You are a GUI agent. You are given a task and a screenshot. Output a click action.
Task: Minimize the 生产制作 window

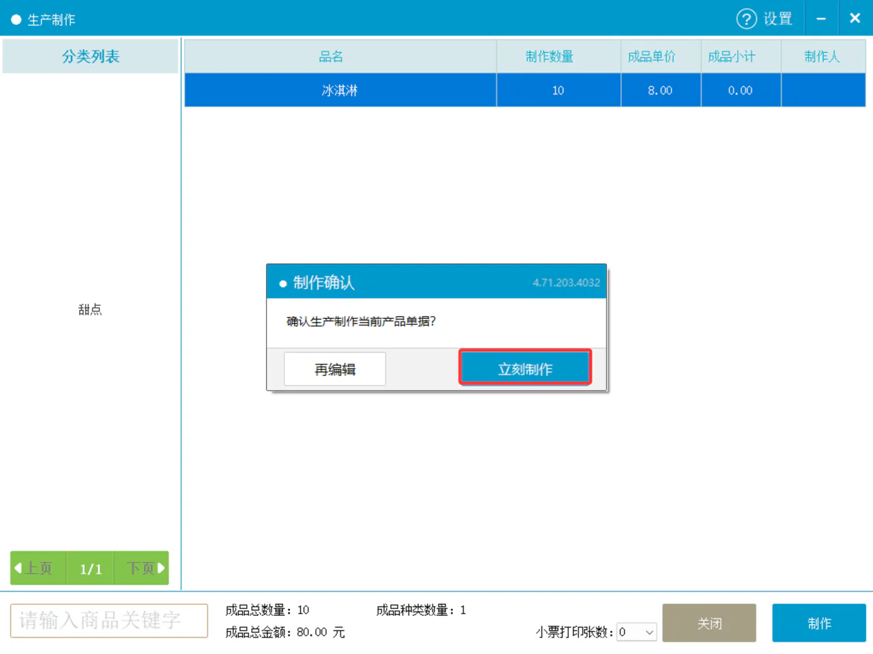coord(821,18)
